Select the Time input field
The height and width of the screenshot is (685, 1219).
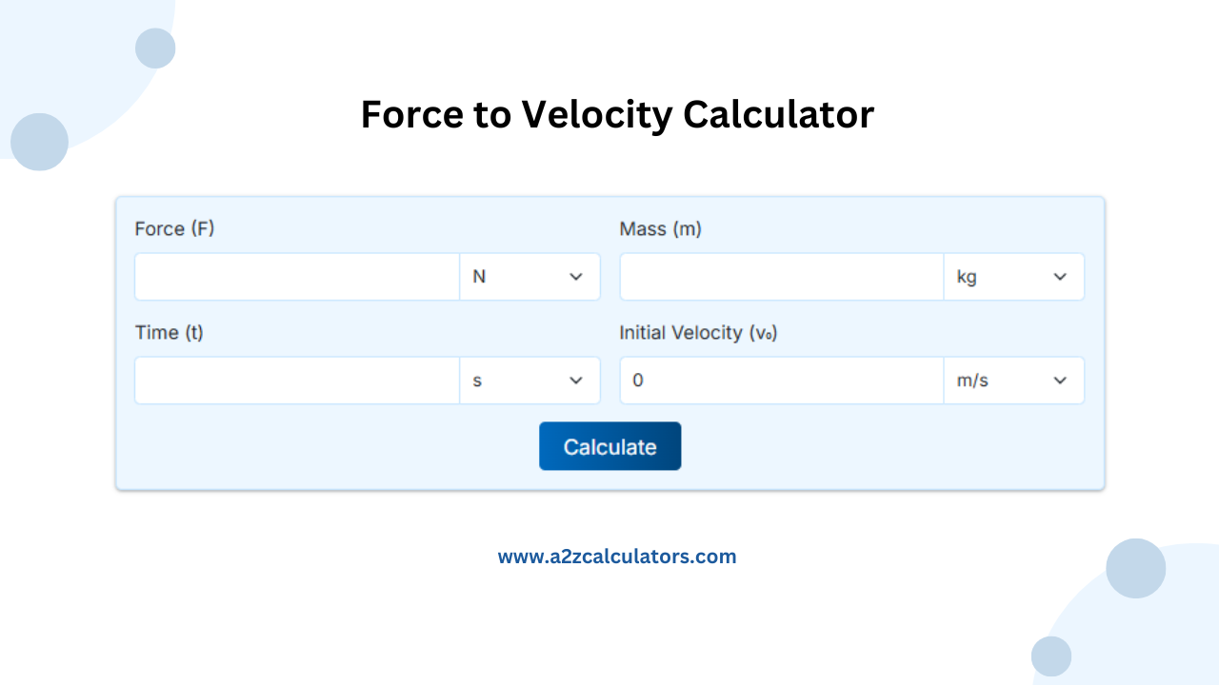click(295, 380)
